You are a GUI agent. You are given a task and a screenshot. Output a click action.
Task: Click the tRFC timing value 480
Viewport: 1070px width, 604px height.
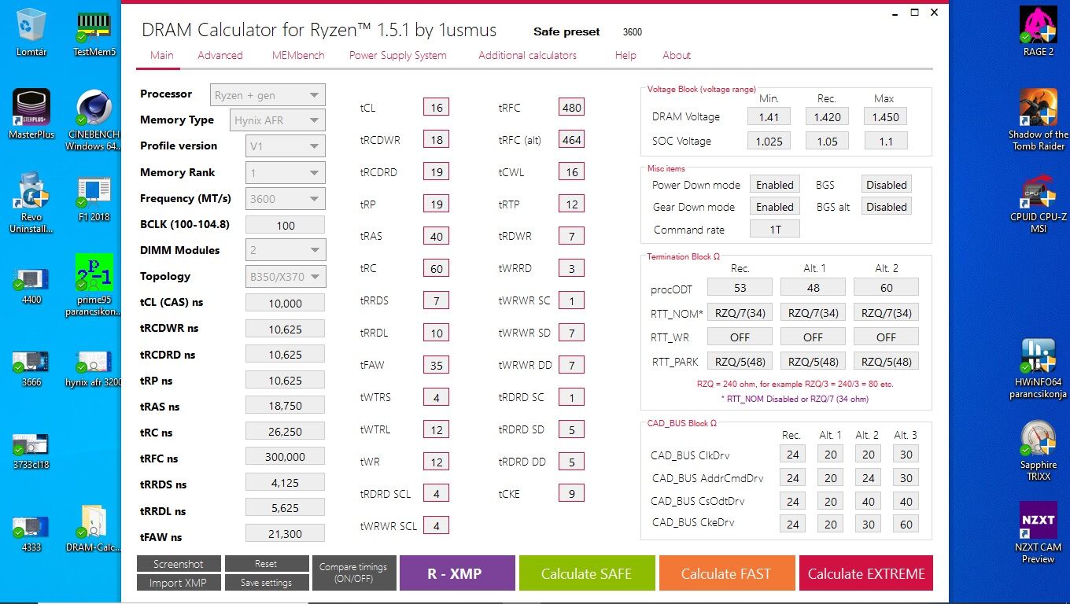[572, 108]
